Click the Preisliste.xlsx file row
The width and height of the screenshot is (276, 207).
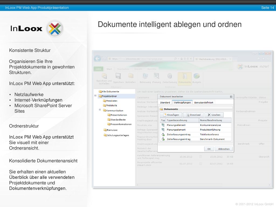coord(144,125)
